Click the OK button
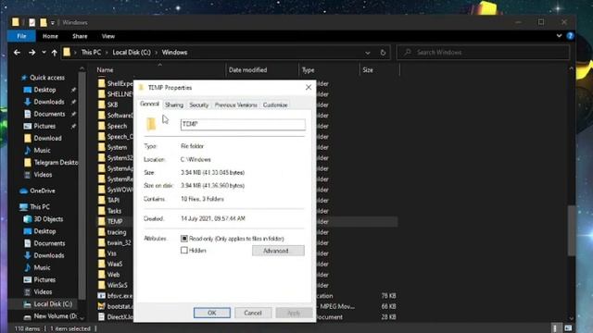 click(x=212, y=313)
